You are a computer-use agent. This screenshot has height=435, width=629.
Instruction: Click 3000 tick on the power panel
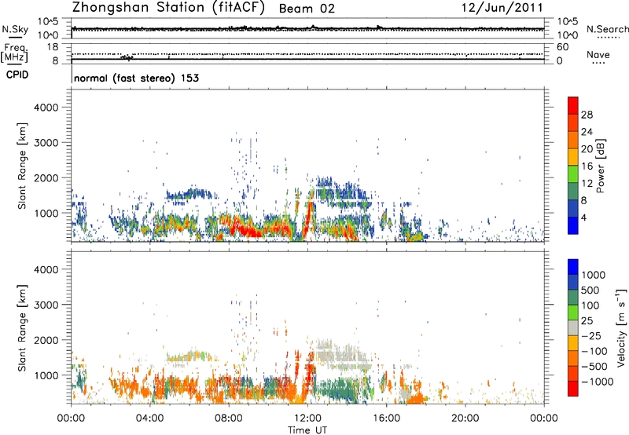point(46,143)
